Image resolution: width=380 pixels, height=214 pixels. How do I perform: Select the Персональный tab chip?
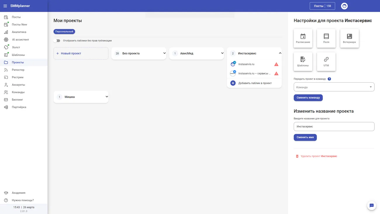(x=64, y=32)
